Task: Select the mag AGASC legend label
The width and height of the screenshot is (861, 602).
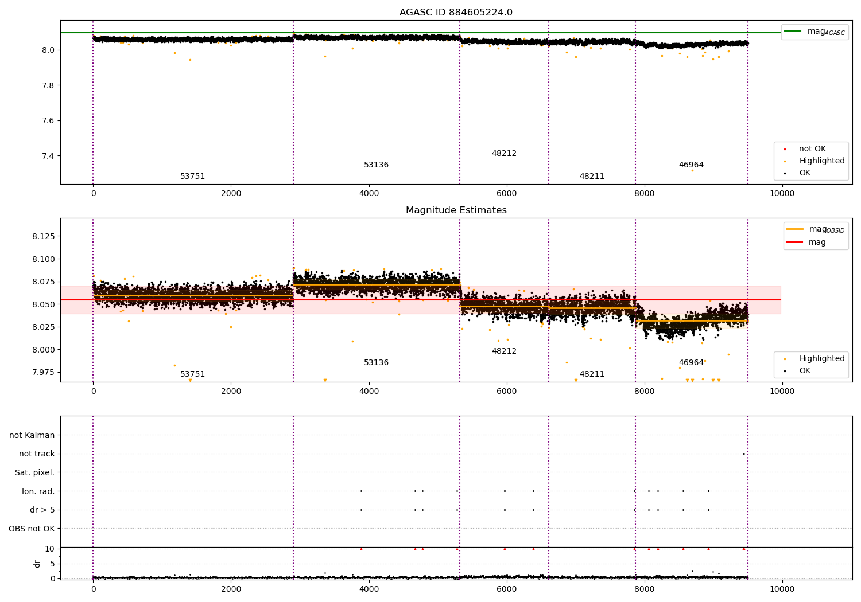Action: coord(826,32)
